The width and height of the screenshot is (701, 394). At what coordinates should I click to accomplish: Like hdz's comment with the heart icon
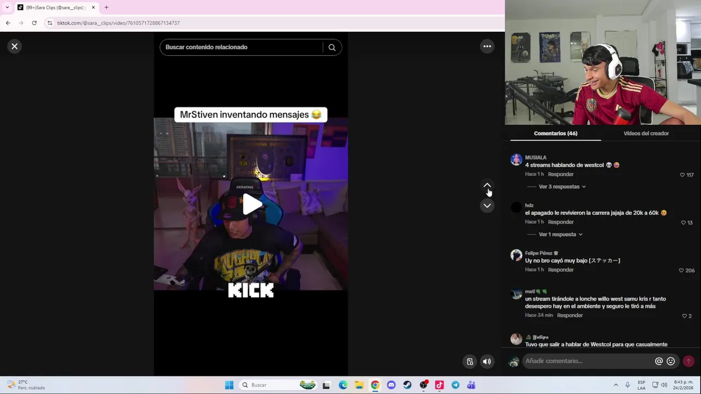(683, 223)
